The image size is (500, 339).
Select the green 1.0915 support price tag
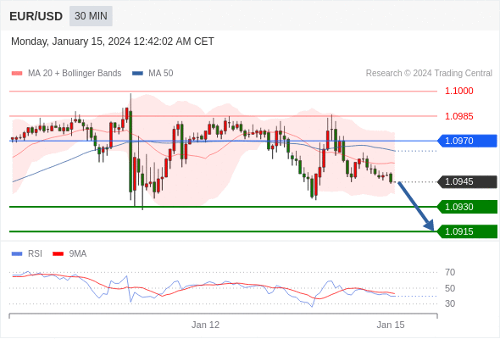467,231
